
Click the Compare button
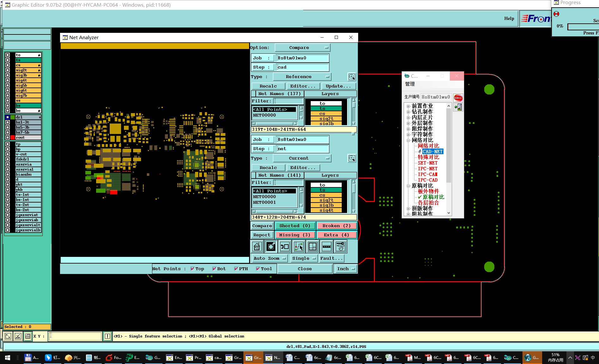click(x=262, y=226)
